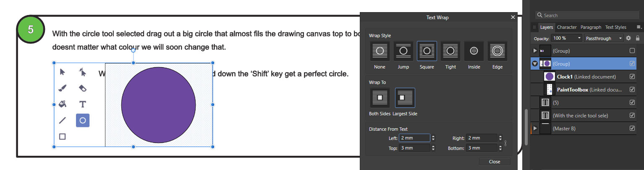Enable visibility of top Group layer
The height and width of the screenshot is (170, 644).
point(632,51)
